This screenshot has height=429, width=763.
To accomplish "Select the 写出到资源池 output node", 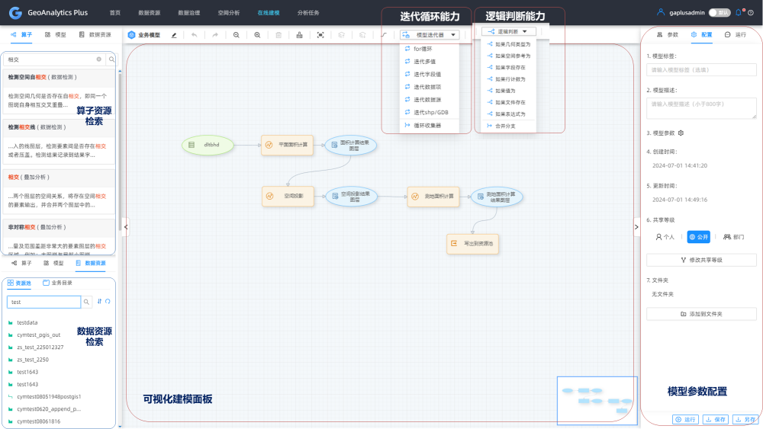I will (472, 243).
